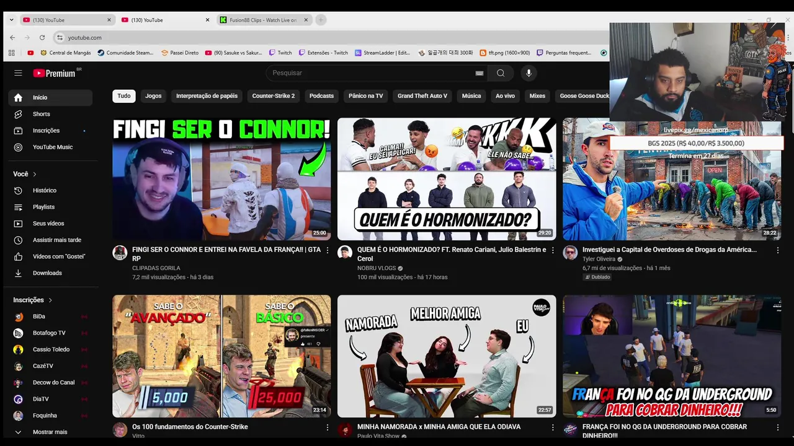Open Histórico in the sidebar
This screenshot has width=794, height=446.
(50, 190)
